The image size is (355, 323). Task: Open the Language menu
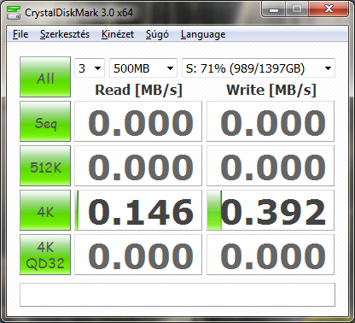(x=203, y=34)
